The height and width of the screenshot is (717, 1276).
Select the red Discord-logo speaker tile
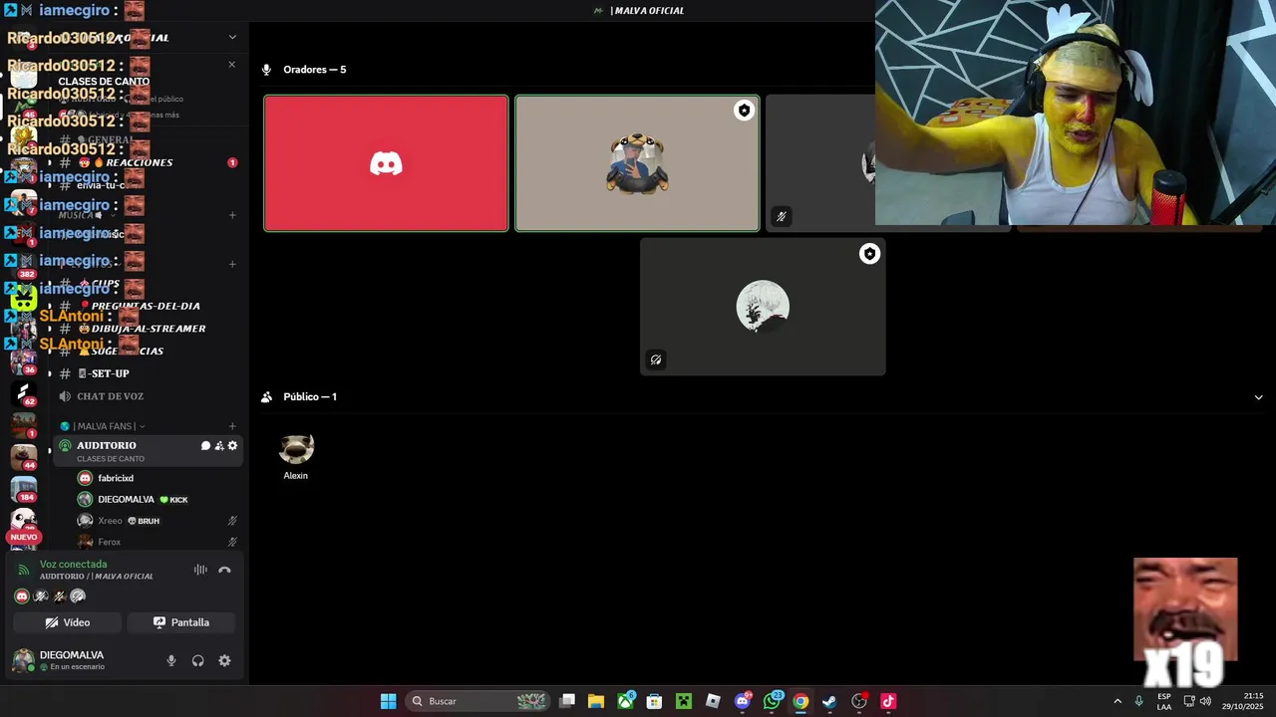click(x=386, y=163)
